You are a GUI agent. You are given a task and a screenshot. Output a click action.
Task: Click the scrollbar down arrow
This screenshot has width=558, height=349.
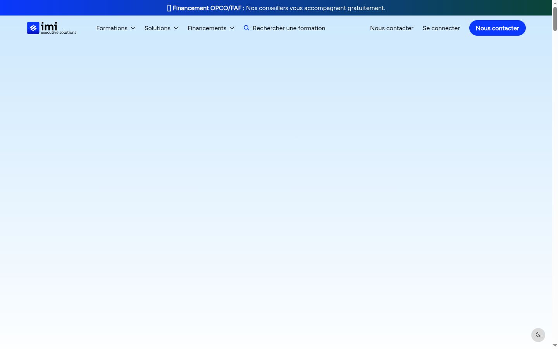555,345
